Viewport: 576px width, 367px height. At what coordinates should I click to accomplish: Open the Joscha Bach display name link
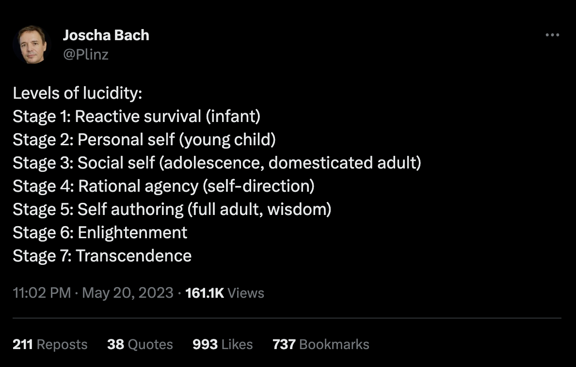[x=106, y=35]
